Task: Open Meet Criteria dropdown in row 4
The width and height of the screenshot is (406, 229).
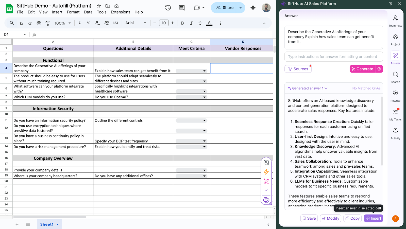Action: tap(204, 71)
